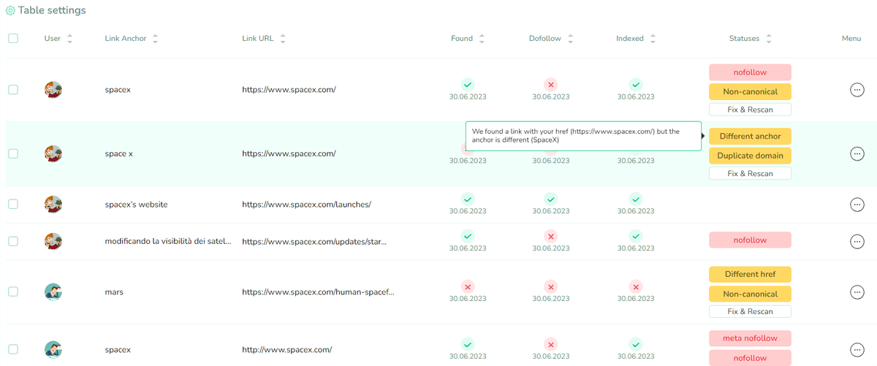The height and width of the screenshot is (366, 877).
Task: Click user avatar in 'modificando la visibilità' row
Action: click(53, 241)
